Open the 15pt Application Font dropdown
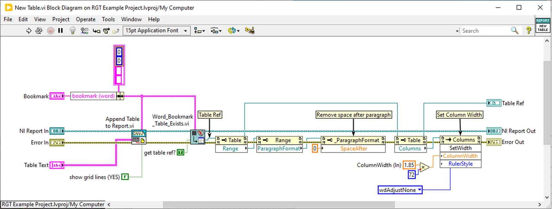 (x=156, y=31)
